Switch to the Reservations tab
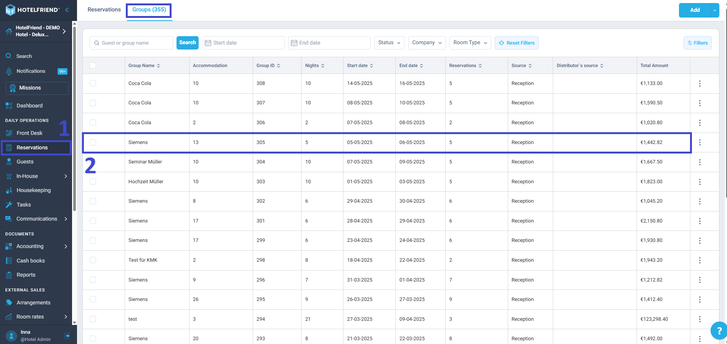 pos(104,10)
